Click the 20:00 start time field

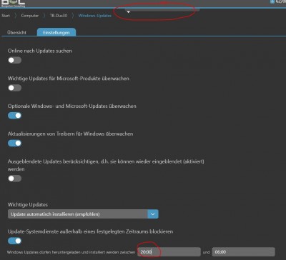click(x=169, y=252)
